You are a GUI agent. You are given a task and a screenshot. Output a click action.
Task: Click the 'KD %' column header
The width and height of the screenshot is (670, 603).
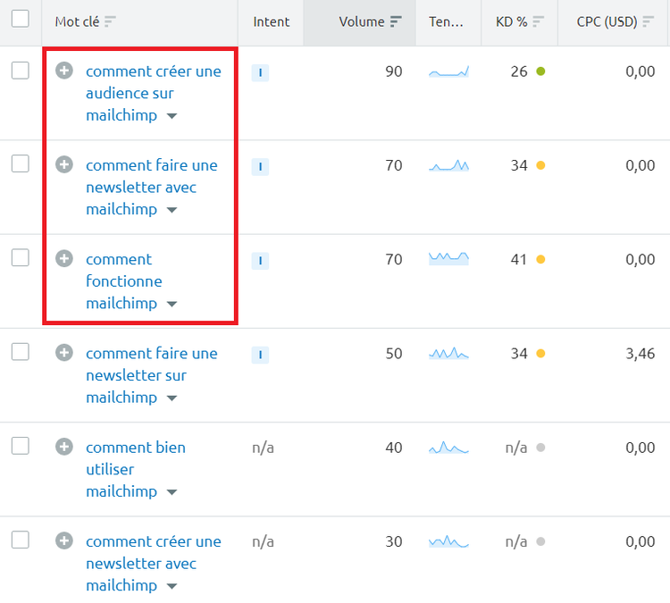(x=512, y=21)
